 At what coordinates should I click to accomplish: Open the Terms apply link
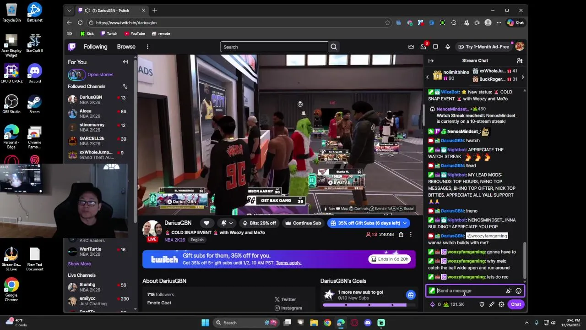(288, 263)
